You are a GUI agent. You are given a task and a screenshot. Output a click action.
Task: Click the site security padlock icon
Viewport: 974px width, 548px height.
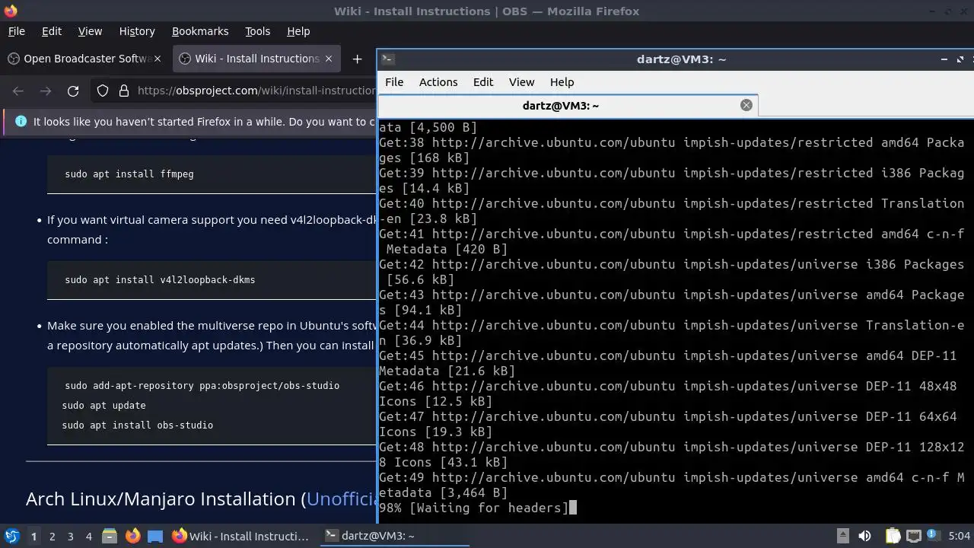[123, 91]
